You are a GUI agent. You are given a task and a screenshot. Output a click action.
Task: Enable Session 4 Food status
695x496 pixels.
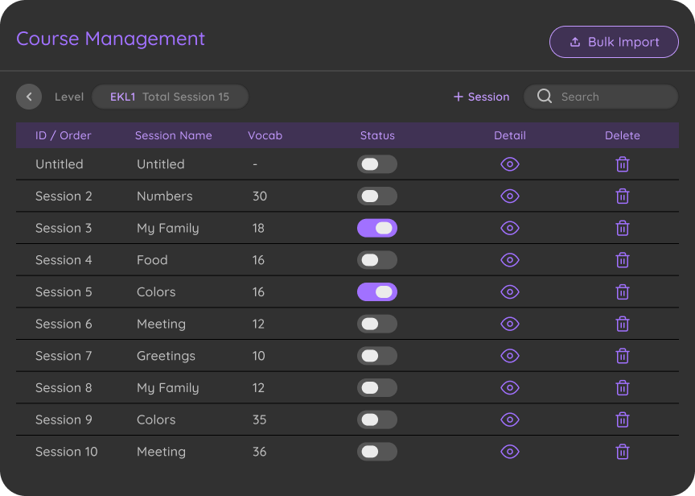point(377,260)
